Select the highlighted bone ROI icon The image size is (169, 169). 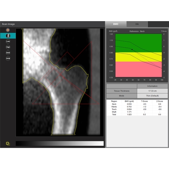coord(8,35)
